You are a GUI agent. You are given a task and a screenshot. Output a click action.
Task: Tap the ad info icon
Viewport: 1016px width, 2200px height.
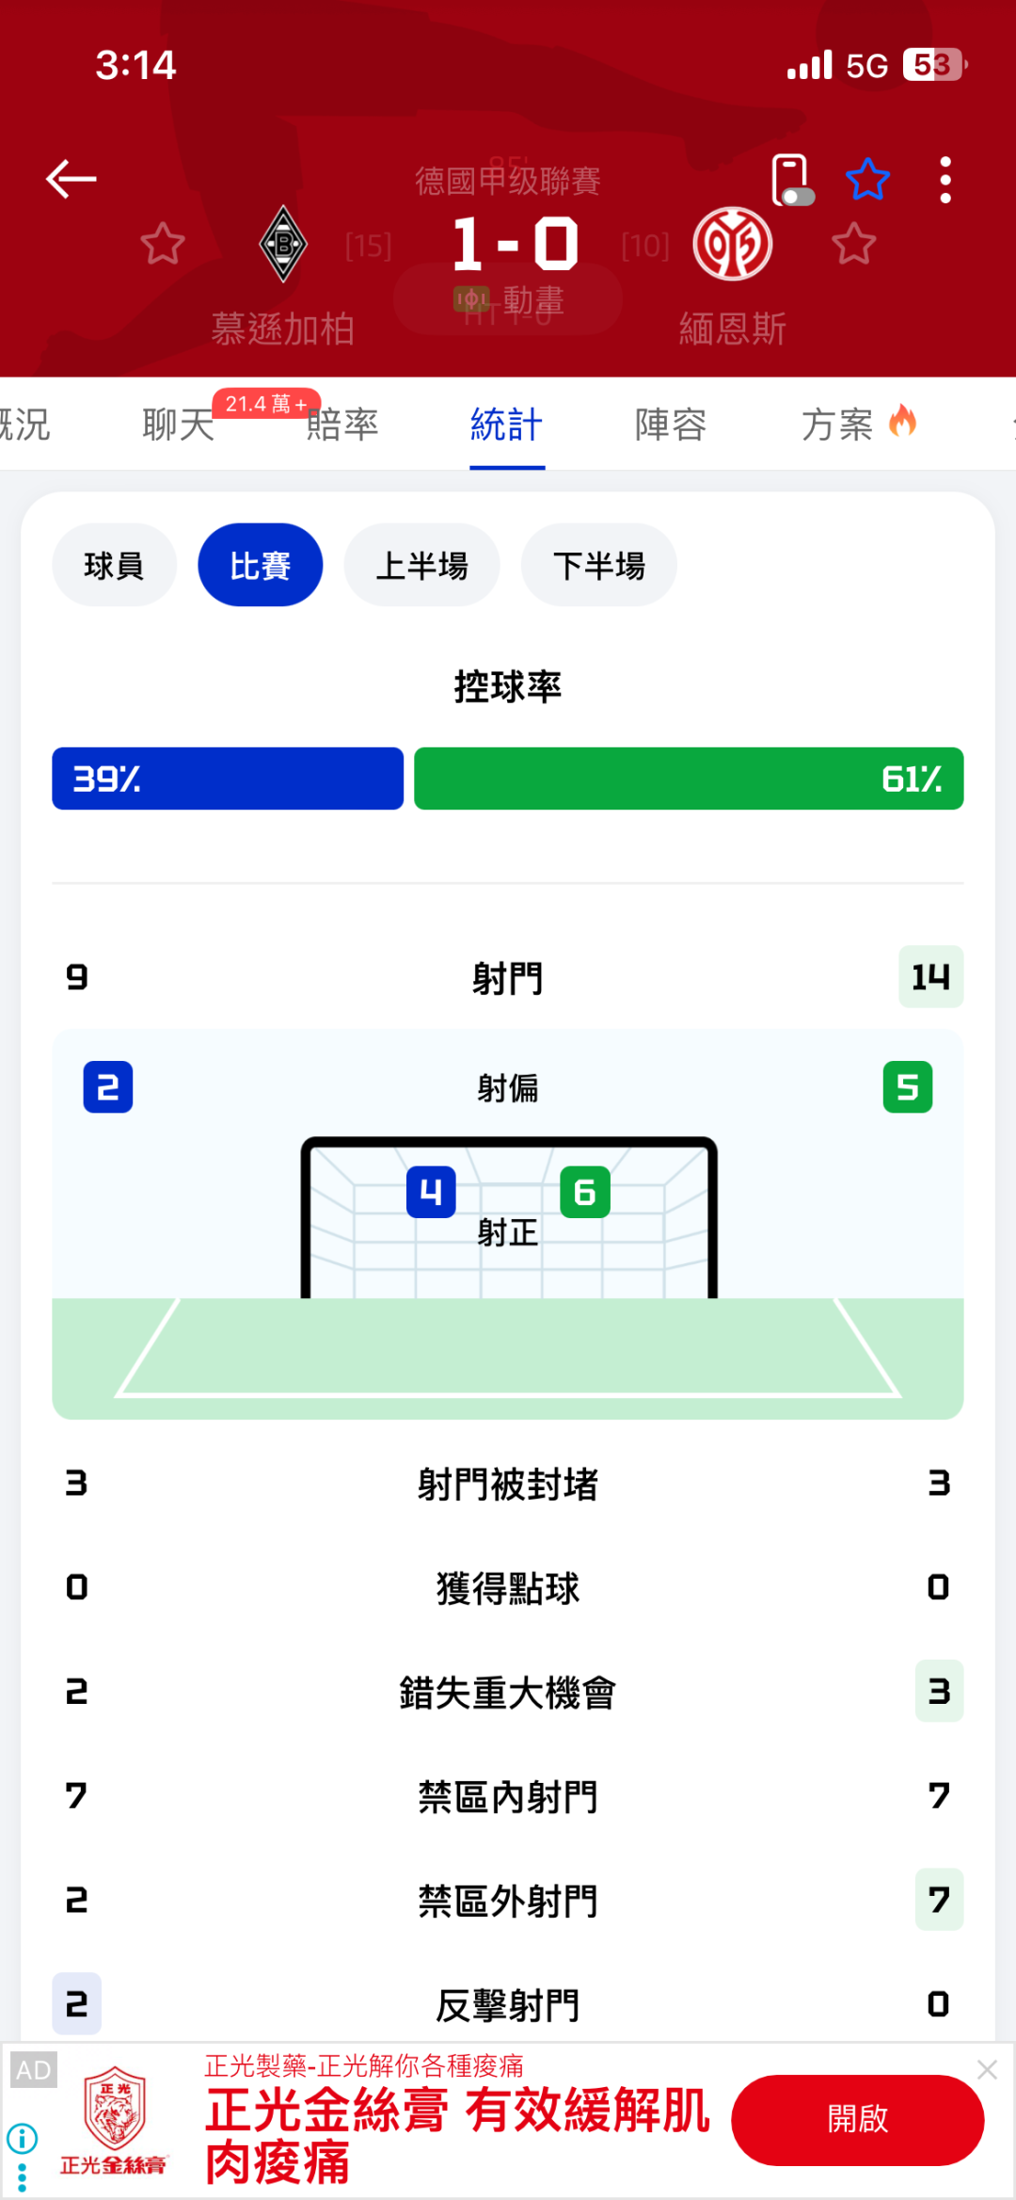(23, 2138)
